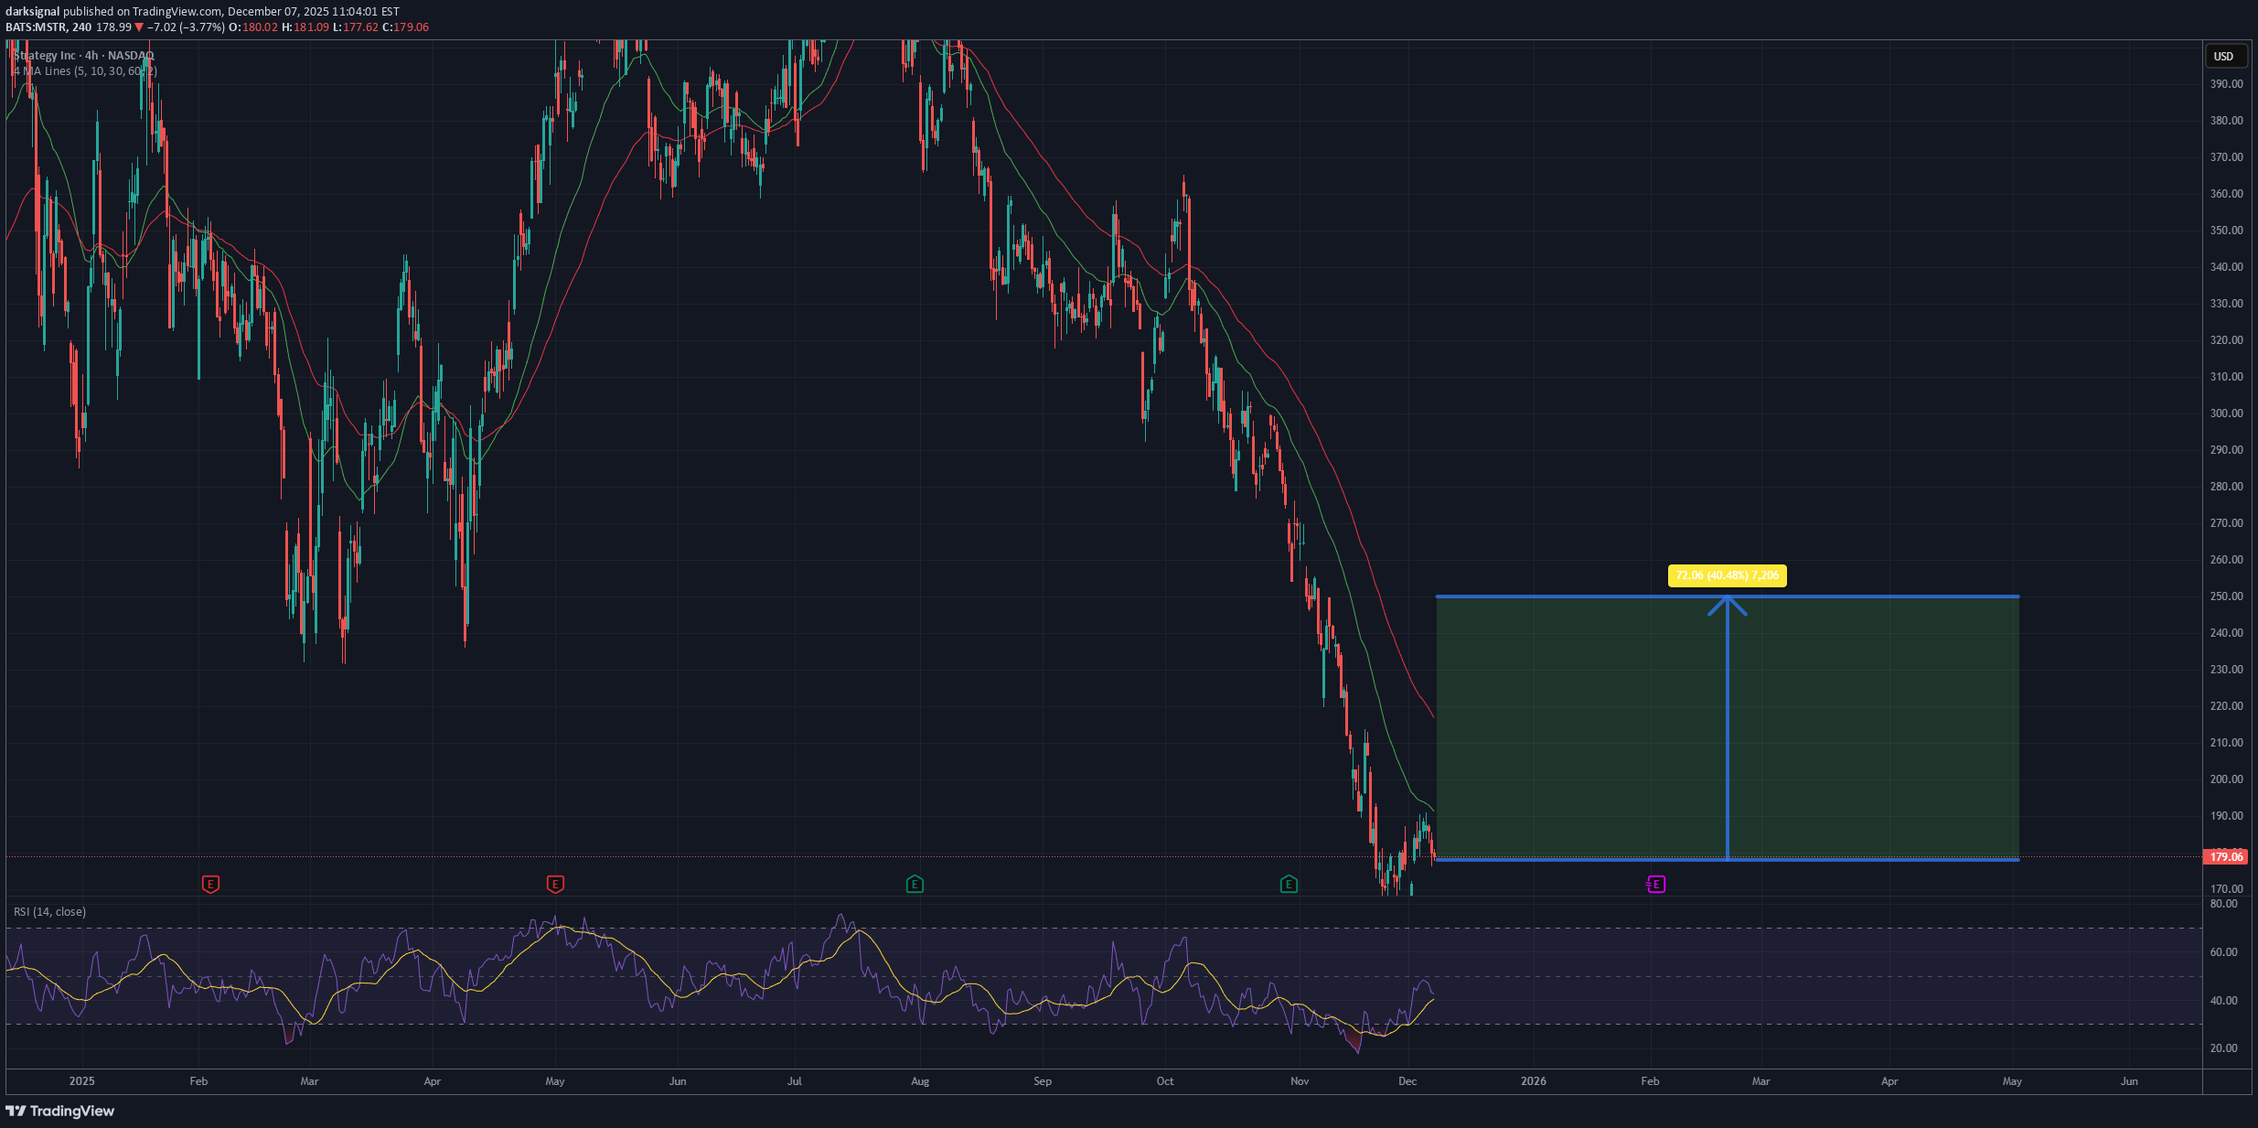Screen dimensions: 2258x1128
Task: Click the Oct label on the time axis
Action: (1164, 1081)
